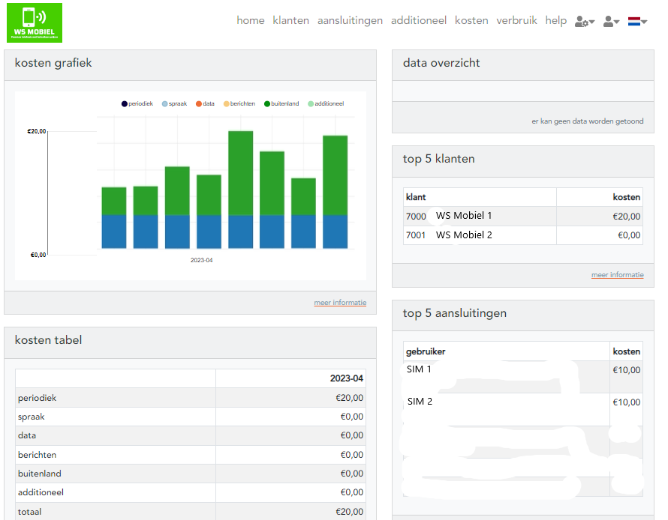The height and width of the screenshot is (520, 668).
Task: Select the SIM 1 row label
Action: [x=419, y=369]
